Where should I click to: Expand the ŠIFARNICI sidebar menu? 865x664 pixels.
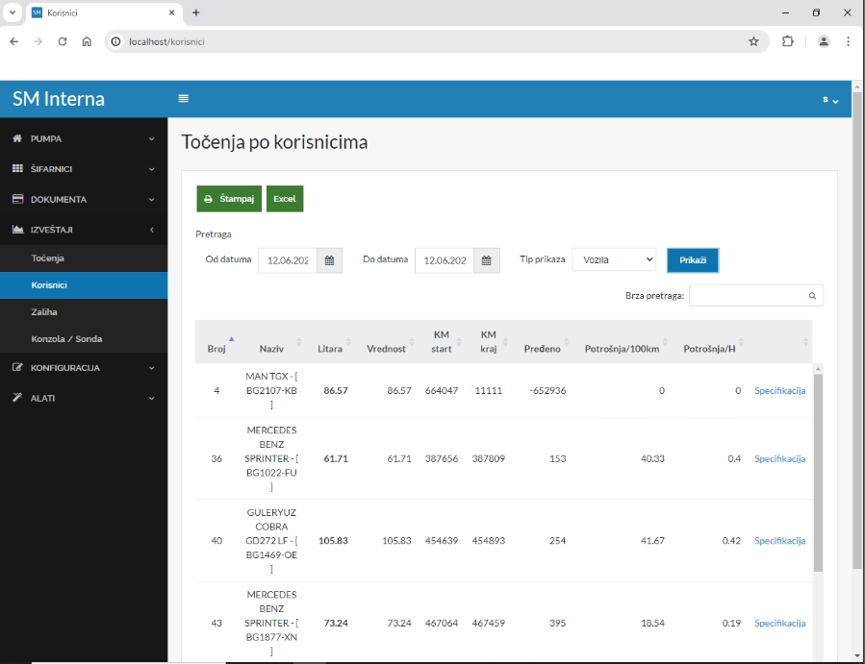coord(84,169)
